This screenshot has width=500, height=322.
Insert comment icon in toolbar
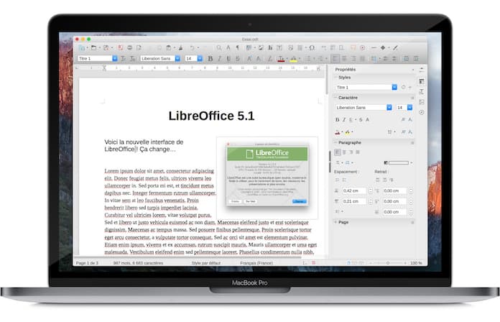[x=353, y=48]
